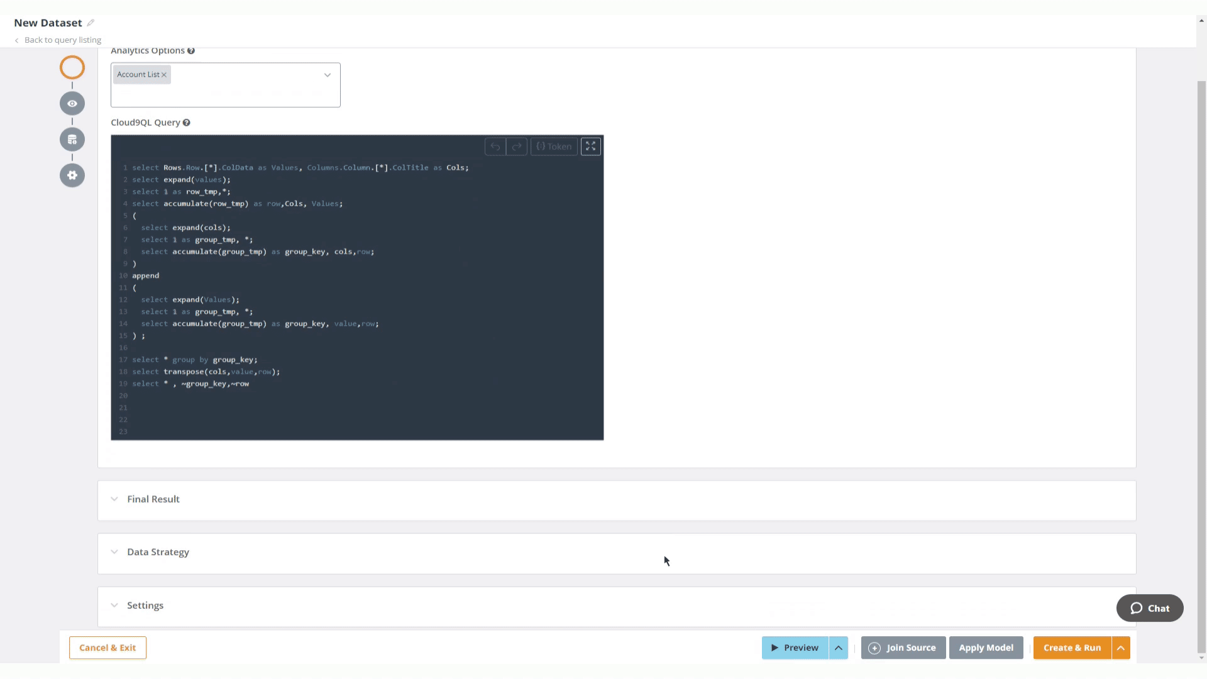This screenshot has height=679, width=1207.
Task: Click the pencil icon to rename dataset
Action: [x=91, y=23]
